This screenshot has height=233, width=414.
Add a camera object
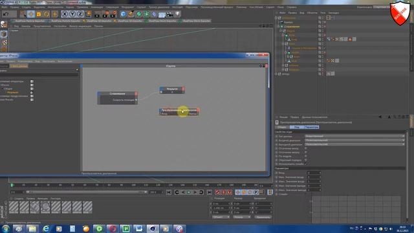[x=169, y=14]
